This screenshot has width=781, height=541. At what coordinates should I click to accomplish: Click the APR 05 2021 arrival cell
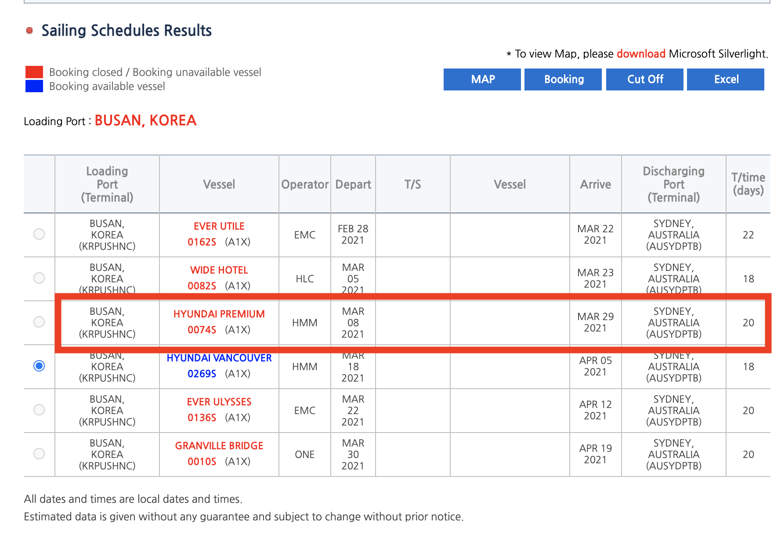[x=595, y=366]
